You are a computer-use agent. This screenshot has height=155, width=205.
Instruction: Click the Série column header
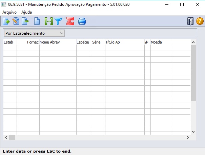click(99, 42)
